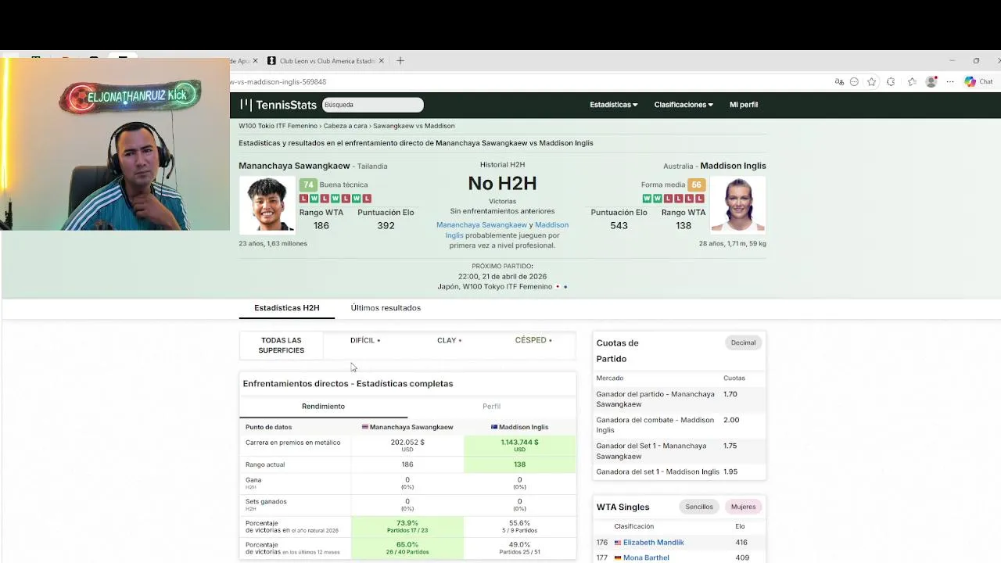Click the 1.70 match winner odds
The width and height of the screenshot is (1001, 563).
pos(730,395)
